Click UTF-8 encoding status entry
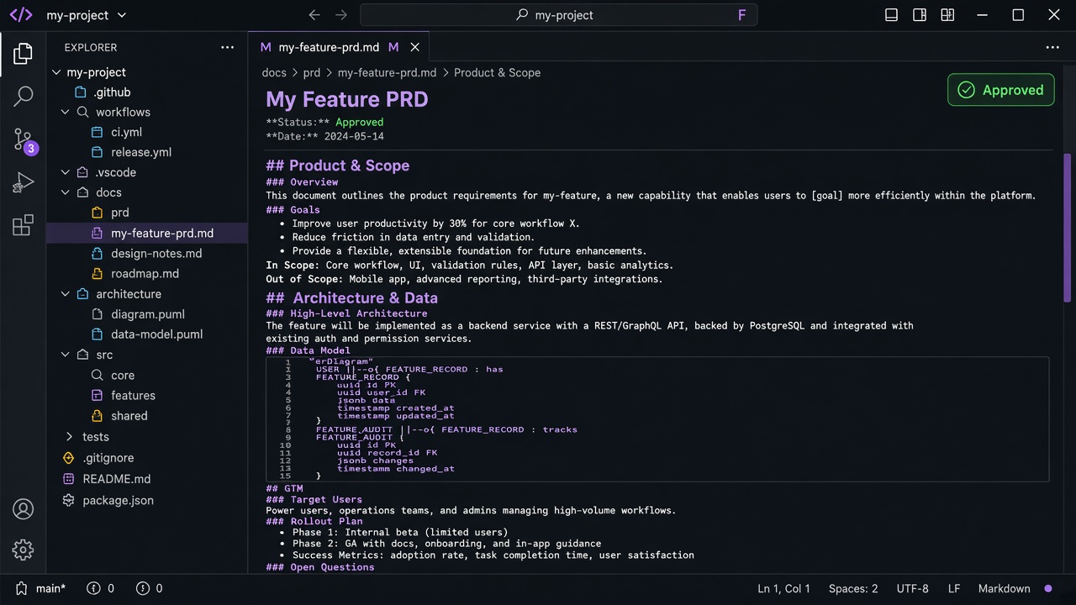The width and height of the screenshot is (1076, 605). 912,589
